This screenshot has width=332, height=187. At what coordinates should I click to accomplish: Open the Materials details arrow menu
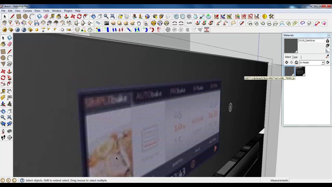coord(328,63)
